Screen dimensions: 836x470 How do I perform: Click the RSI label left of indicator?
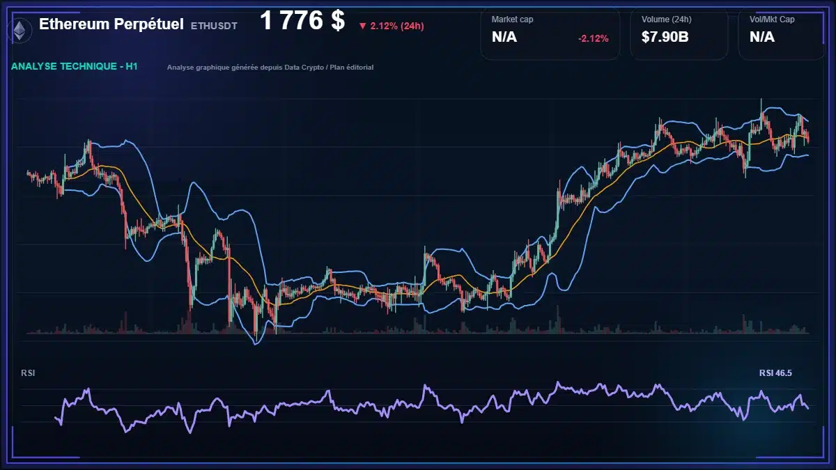28,373
